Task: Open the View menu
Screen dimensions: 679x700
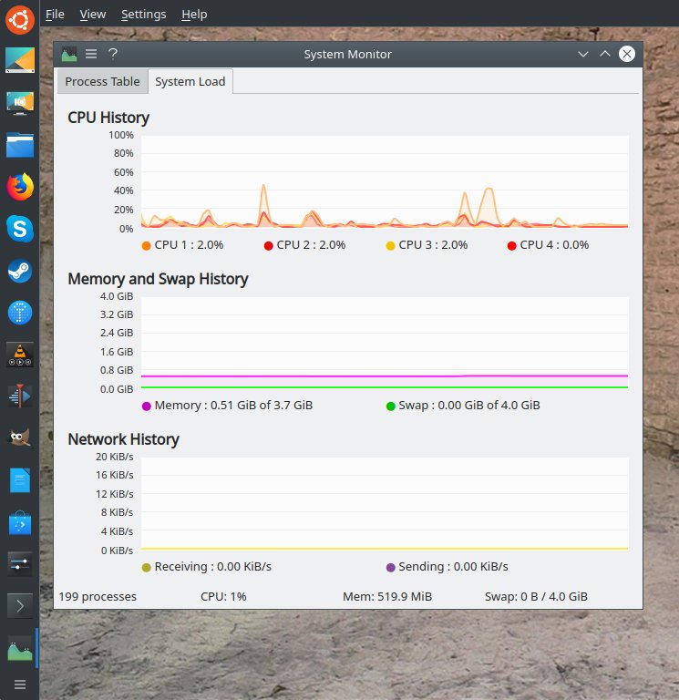Action: [x=93, y=15]
